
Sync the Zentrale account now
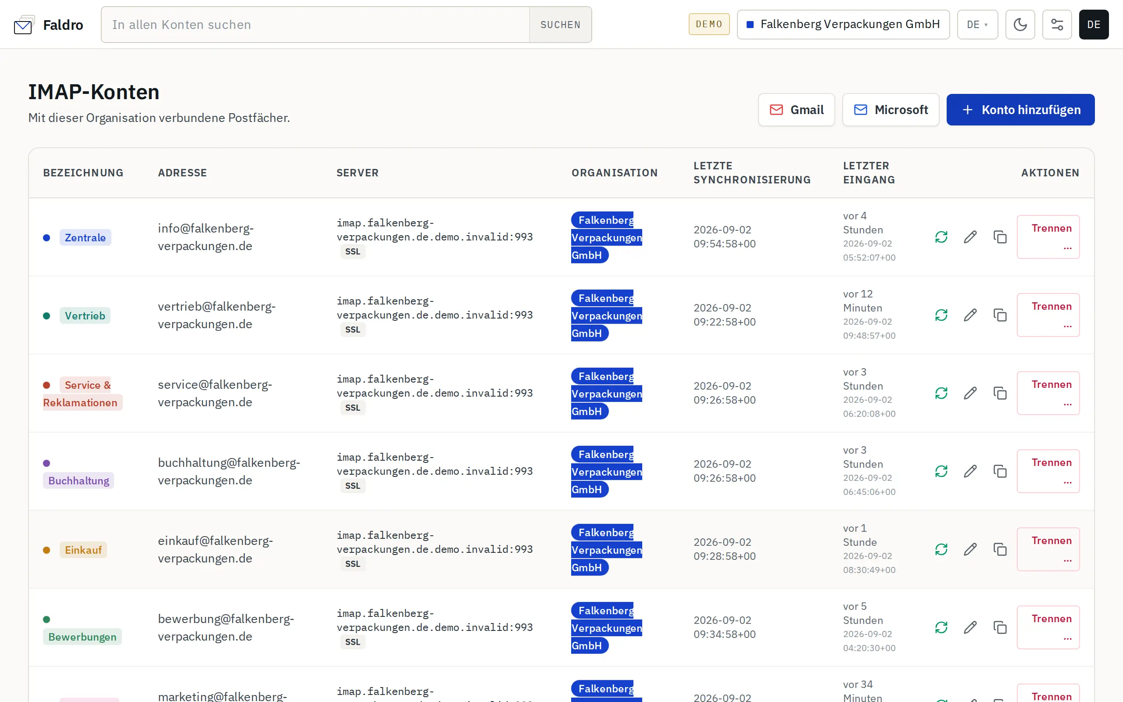click(941, 237)
